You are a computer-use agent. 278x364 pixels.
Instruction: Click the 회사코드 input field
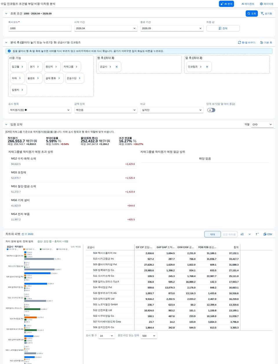[40, 28]
